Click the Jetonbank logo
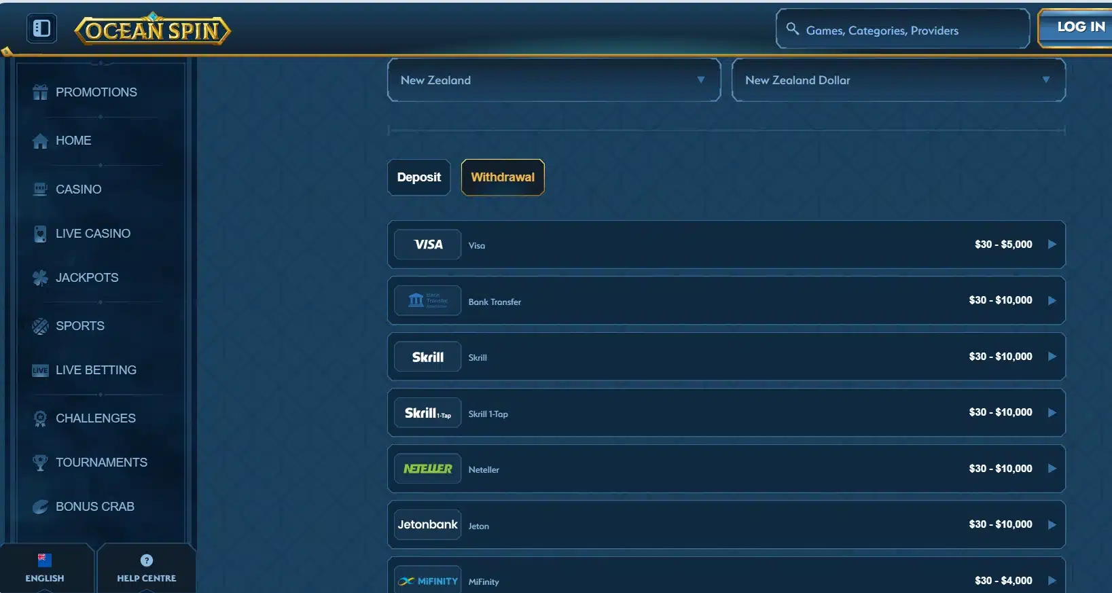This screenshot has width=1112, height=593. coord(427,524)
